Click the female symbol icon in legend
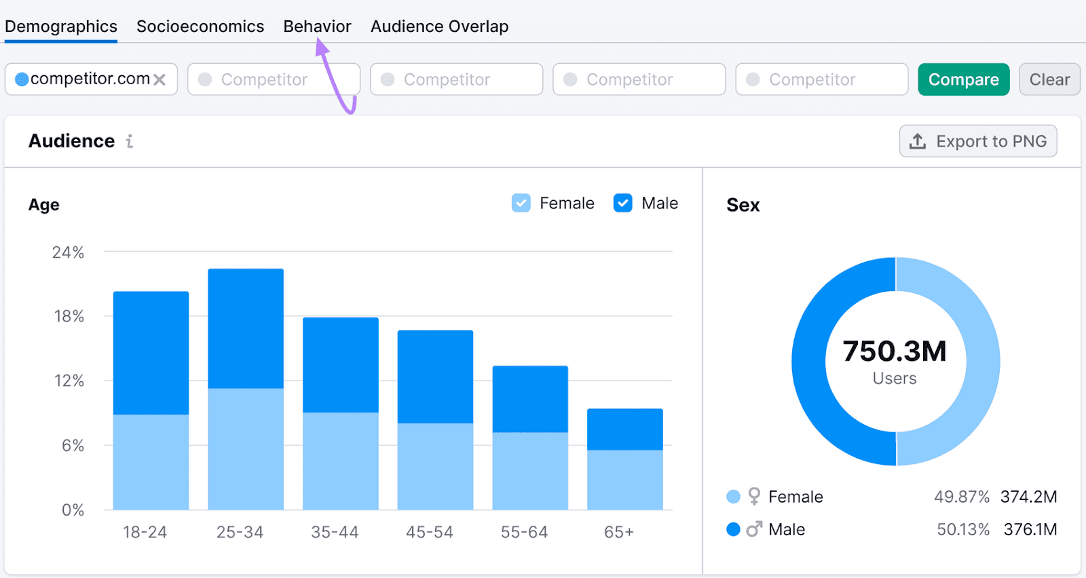 (754, 497)
